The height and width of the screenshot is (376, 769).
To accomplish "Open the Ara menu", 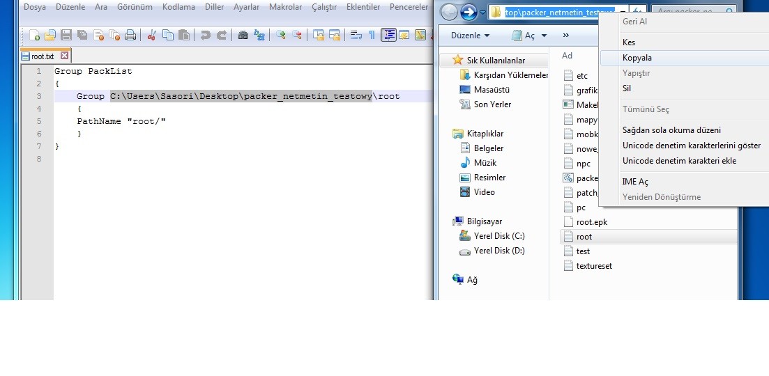I will pyautogui.click(x=101, y=7).
